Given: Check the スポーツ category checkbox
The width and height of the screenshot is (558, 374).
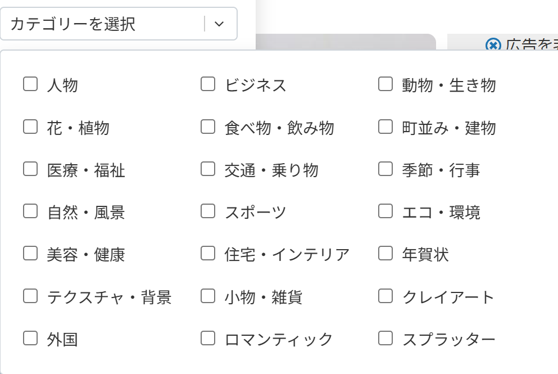Looking at the screenshot, I should click(208, 211).
